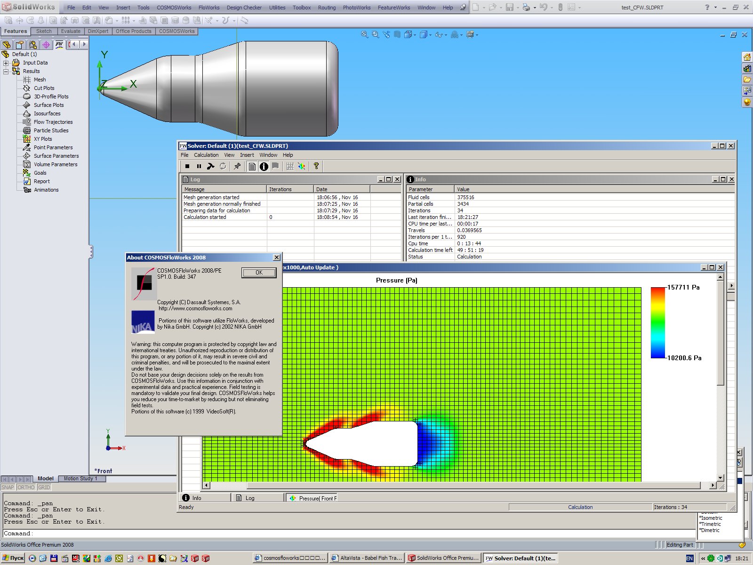Viewport: 753px width, 565px height.
Task: Open the FeatureManager design tree tab icon
Action: point(7,45)
